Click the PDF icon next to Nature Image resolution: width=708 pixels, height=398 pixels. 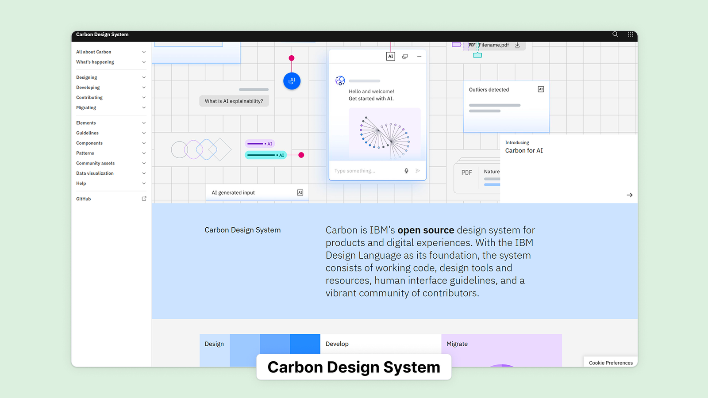click(466, 172)
